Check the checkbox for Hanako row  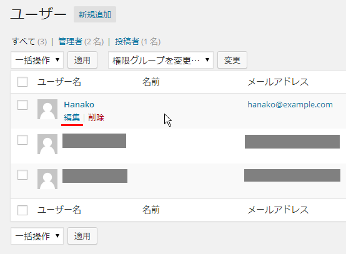(22, 105)
